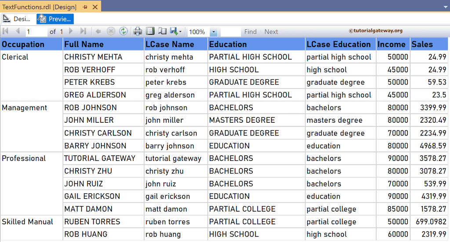The height and width of the screenshot is (242, 450).
Task: Click income value 85000
Action: (393, 209)
